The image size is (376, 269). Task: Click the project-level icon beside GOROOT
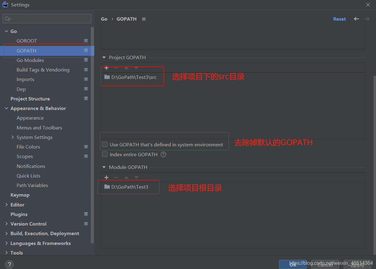[x=86, y=41]
